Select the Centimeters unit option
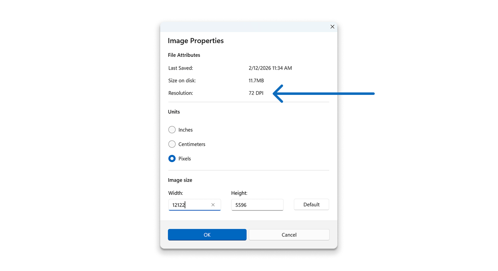 pyautogui.click(x=172, y=144)
